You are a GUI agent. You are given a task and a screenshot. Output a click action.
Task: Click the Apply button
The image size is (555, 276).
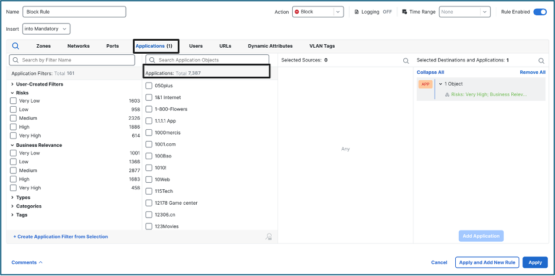(x=535, y=262)
